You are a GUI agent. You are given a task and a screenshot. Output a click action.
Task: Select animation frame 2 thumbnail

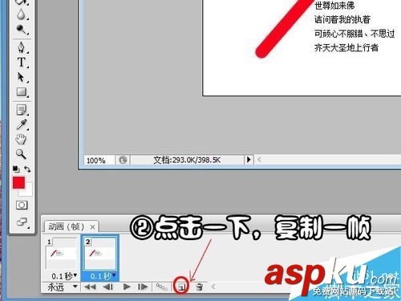pos(100,254)
